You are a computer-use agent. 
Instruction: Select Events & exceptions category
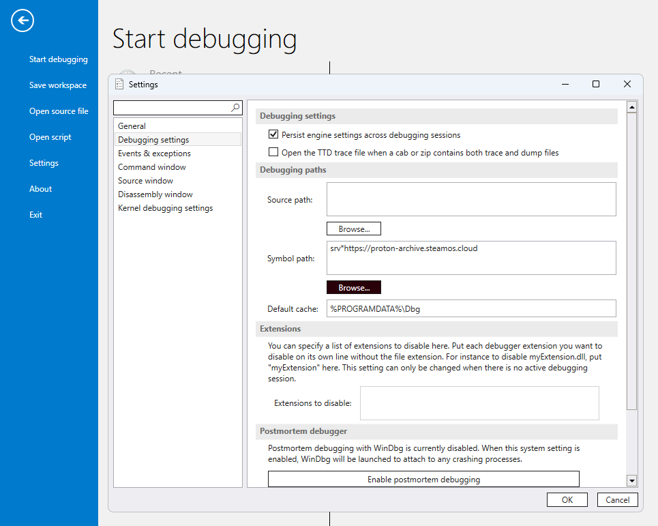(x=154, y=154)
